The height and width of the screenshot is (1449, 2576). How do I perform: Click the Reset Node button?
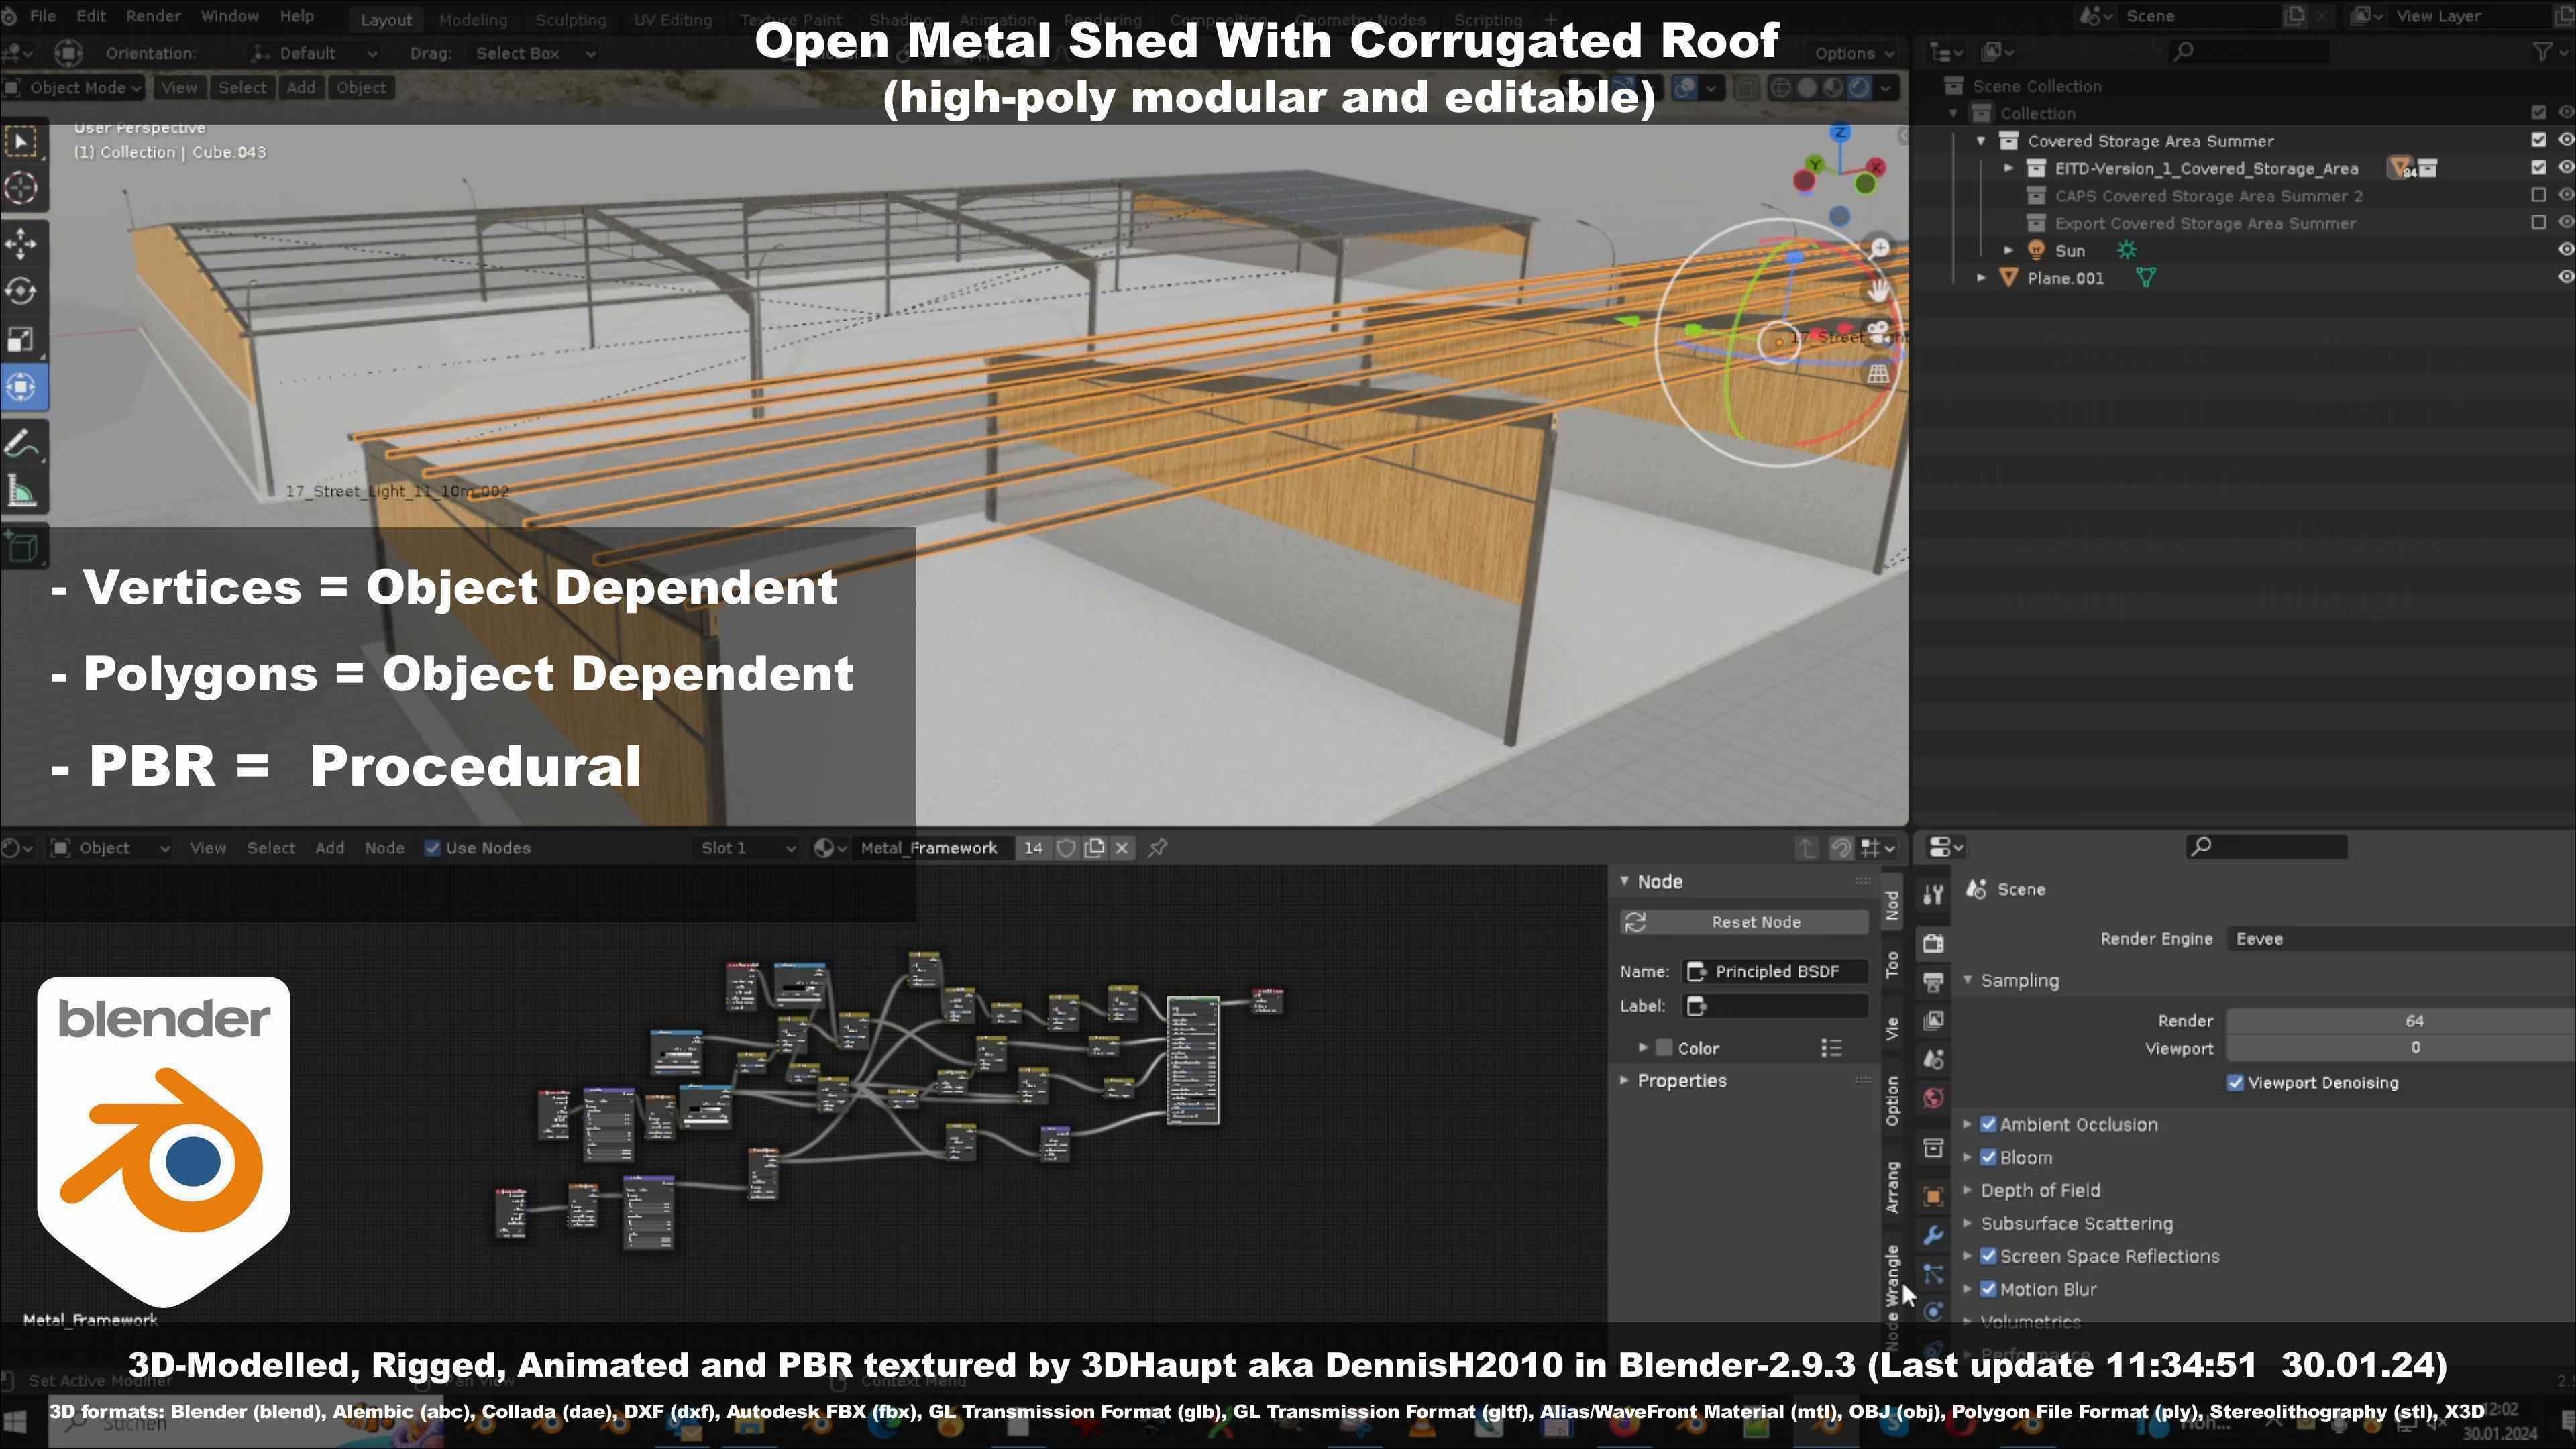1744,922
